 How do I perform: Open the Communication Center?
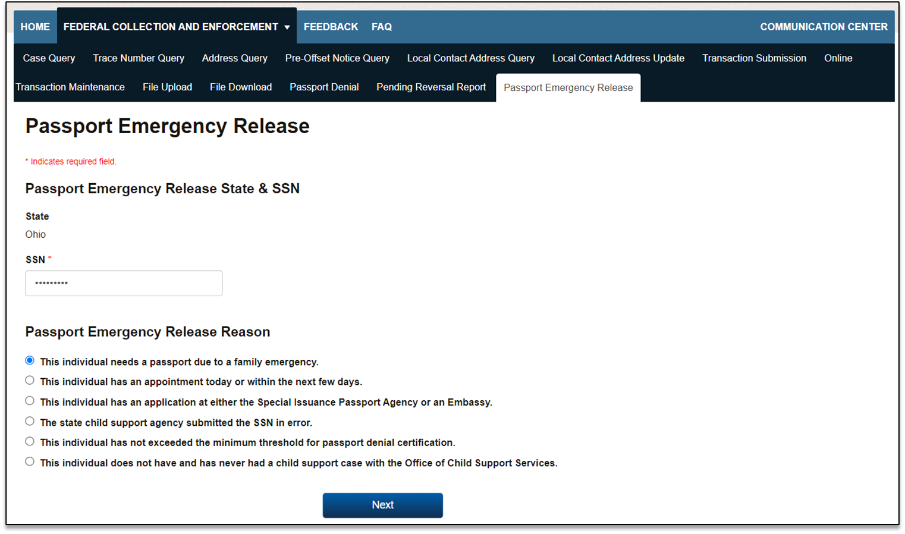click(824, 27)
